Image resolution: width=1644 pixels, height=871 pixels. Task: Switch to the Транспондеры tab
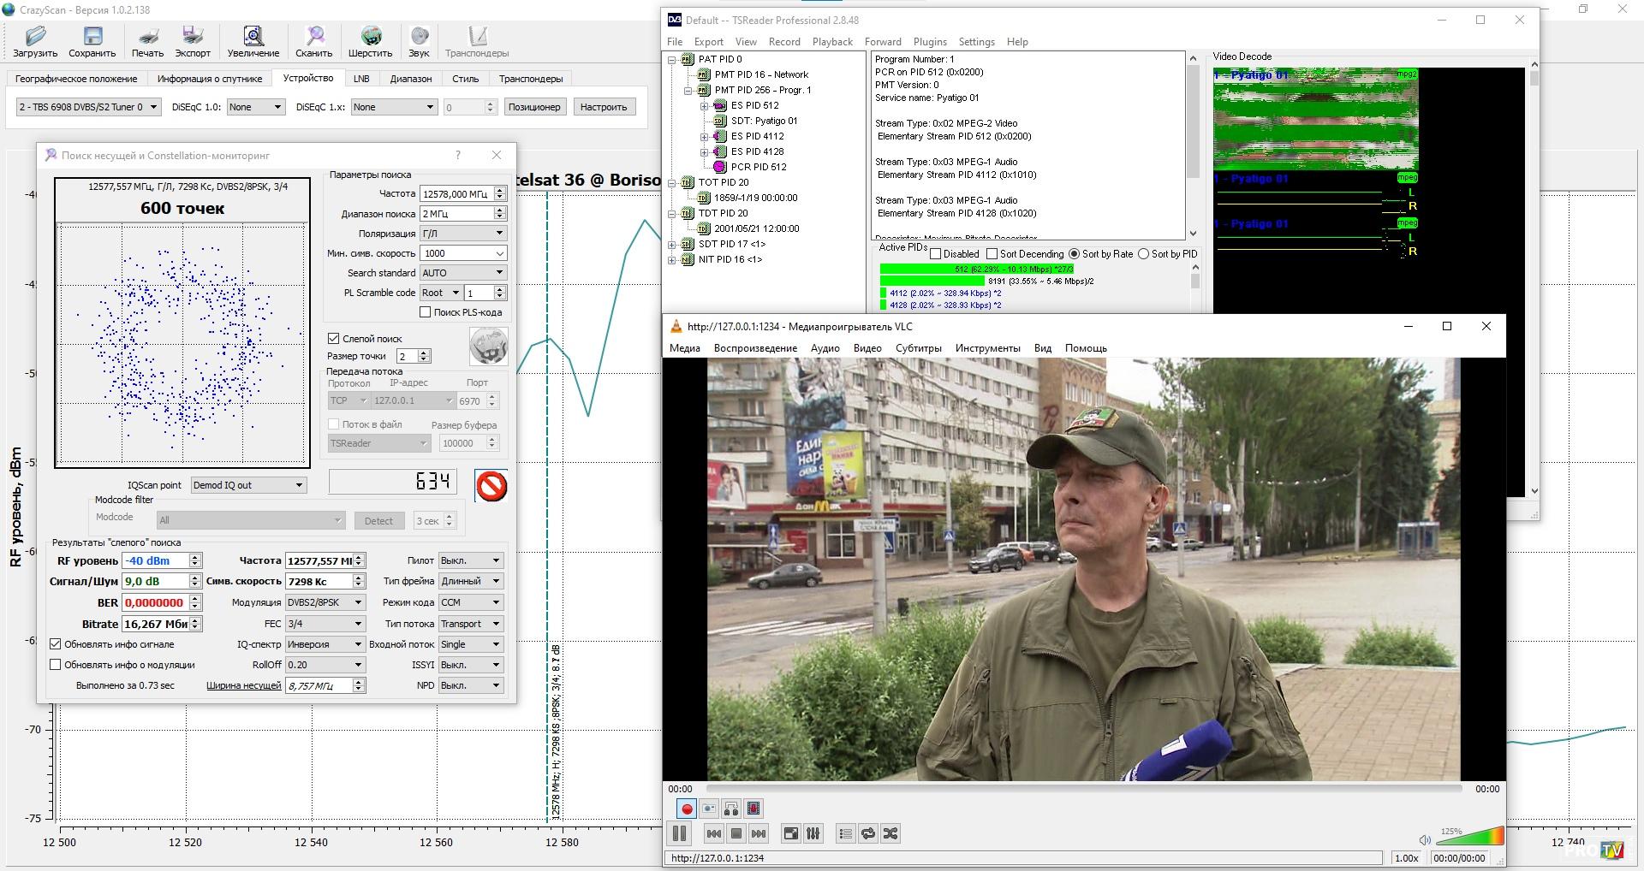coord(531,79)
